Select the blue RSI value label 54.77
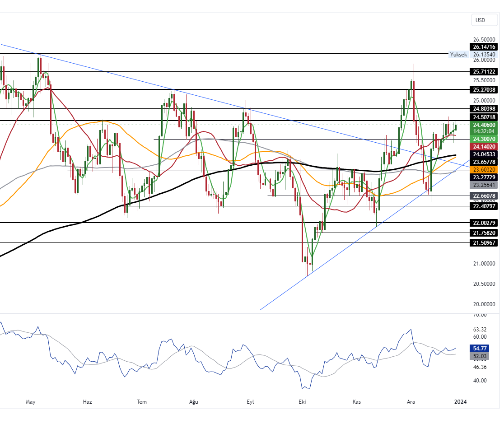Viewport: 504px width, 424px height. (480, 348)
